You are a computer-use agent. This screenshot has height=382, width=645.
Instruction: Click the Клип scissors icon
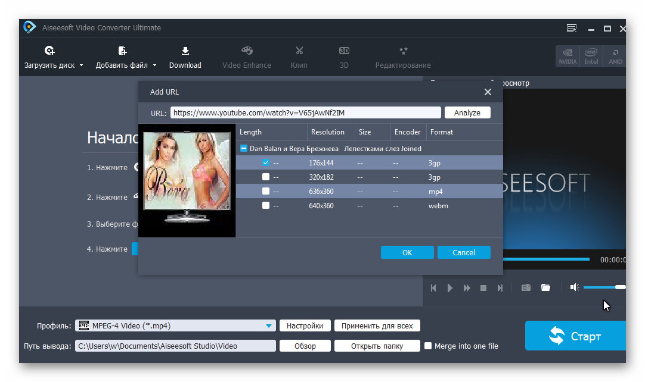point(299,51)
